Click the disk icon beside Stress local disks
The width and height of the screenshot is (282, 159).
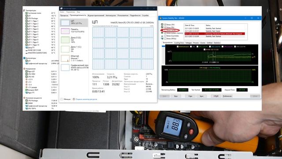162,36
